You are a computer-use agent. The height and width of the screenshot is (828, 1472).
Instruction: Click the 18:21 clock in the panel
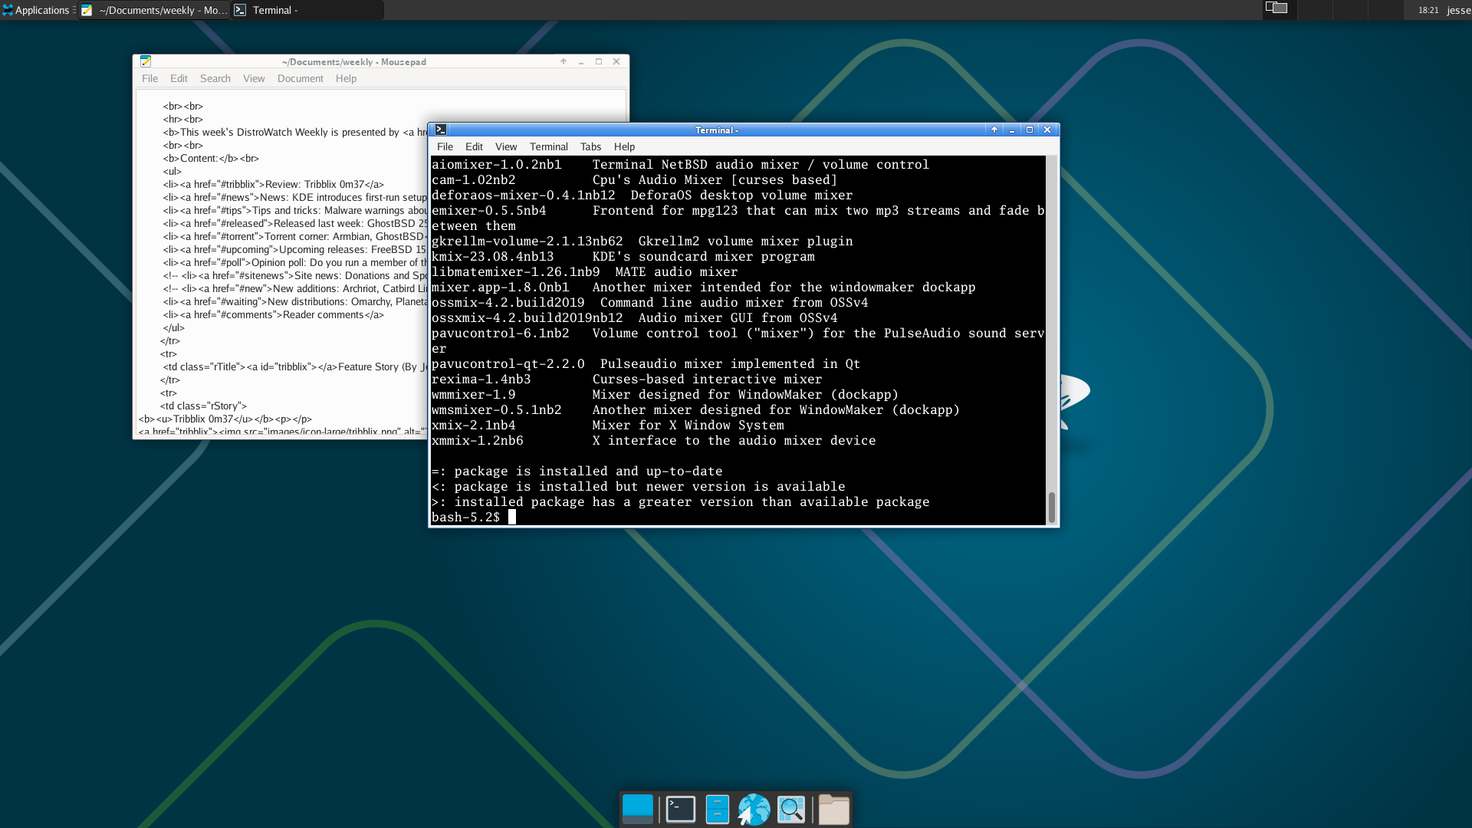(1428, 10)
